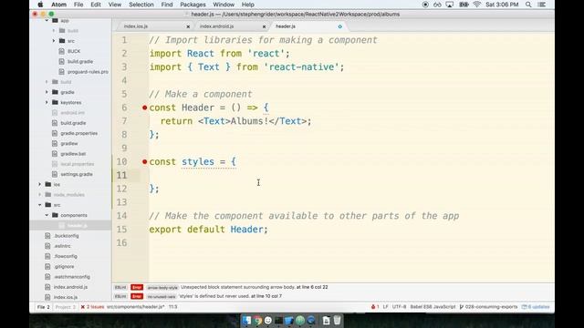Click the Project 2 linter scope button
The width and height of the screenshot is (584, 328).
click(x=66, y=307)
